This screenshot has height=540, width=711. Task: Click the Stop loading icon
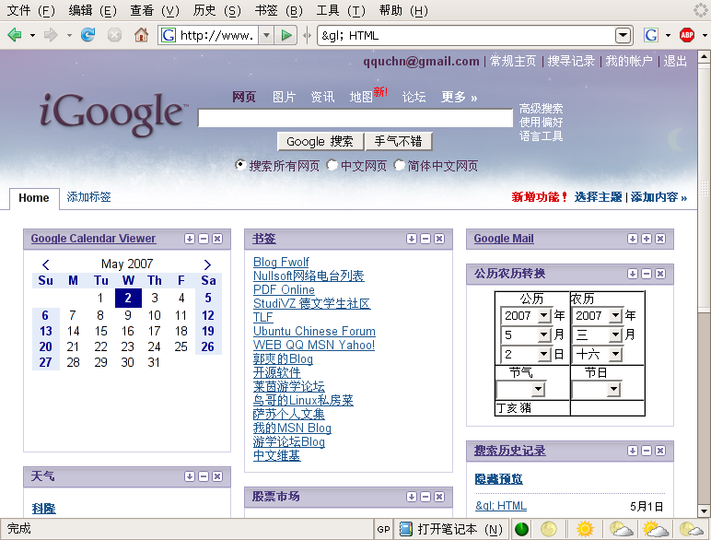pos(115,35)
